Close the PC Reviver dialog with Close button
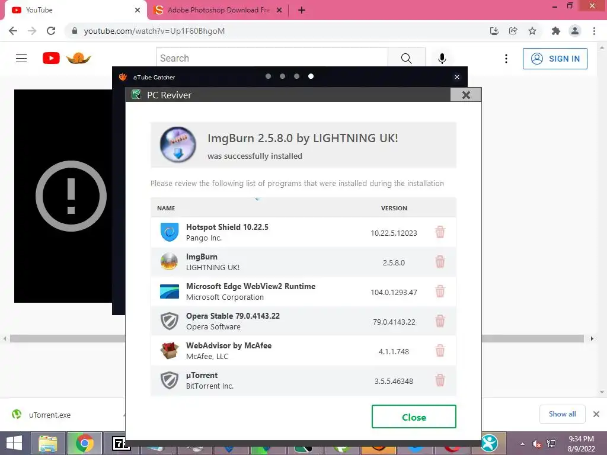607x455 pixels. (x=414, y=416)
